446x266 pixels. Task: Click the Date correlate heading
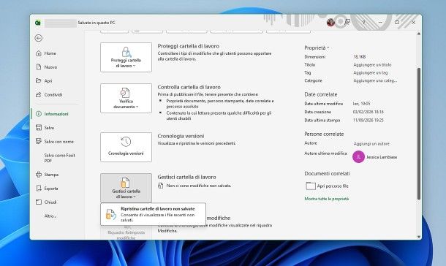(x=320, y=94)
